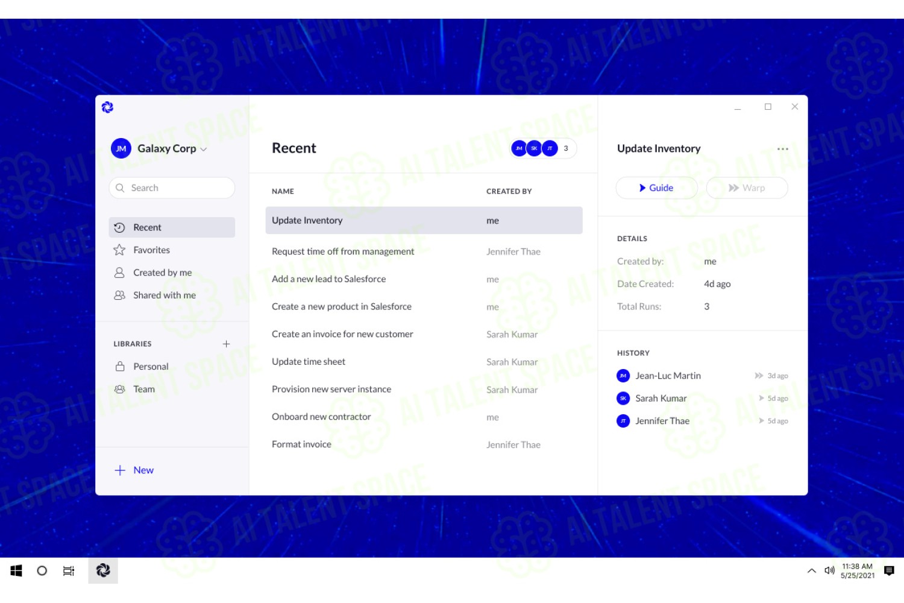The width and height of the screenshot is (904, 603).
Task: Click Sarah Kumar avatar in history
Action: pyautogui.click(x=623, y=399)
